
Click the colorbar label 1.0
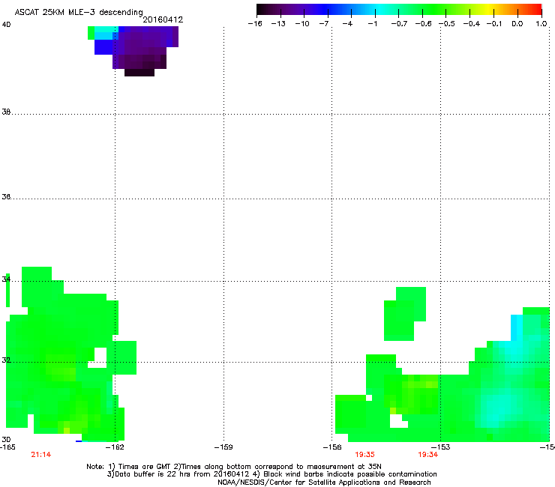click(x=541, y=24)
